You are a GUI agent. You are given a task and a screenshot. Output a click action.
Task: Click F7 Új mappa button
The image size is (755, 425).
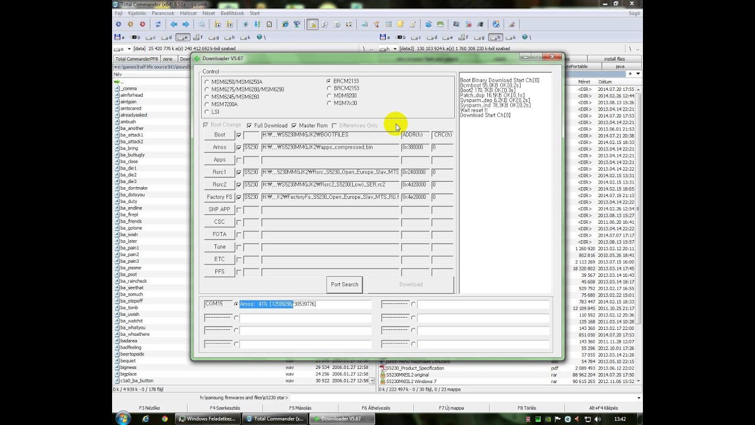[x=451, y=408]
